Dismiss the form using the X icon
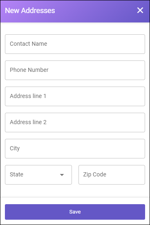The width and height of the screenshot is (150, 225). (x=140, y=10)
